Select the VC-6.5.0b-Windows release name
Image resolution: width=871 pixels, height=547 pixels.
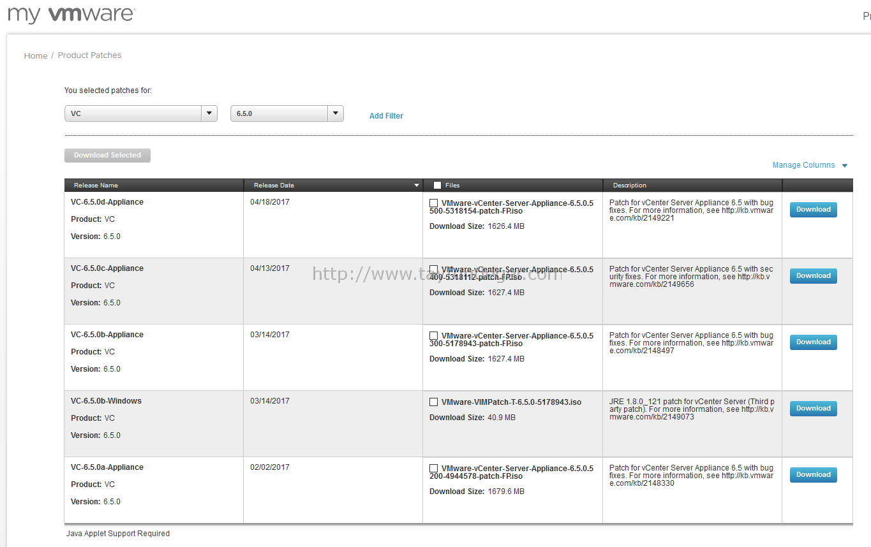(x=106, y=401)
